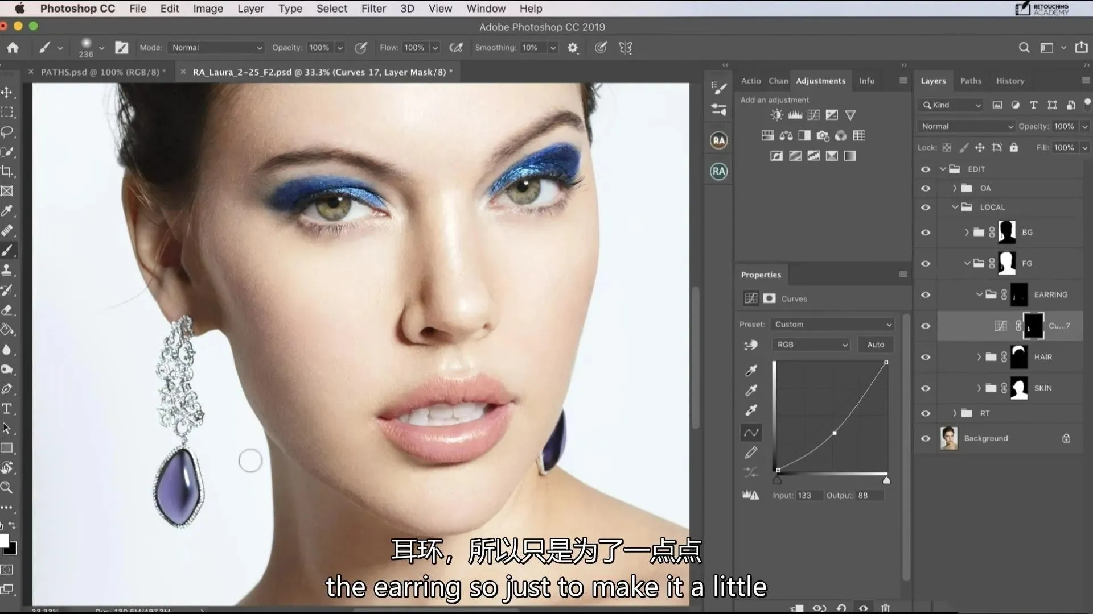1093x614 pixels.
Task: Open the Filter menu
Action: 373,9
